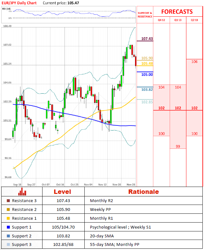Click the 106 forecast in Q2 13 column
204x250 pixels.
point(194,62)
